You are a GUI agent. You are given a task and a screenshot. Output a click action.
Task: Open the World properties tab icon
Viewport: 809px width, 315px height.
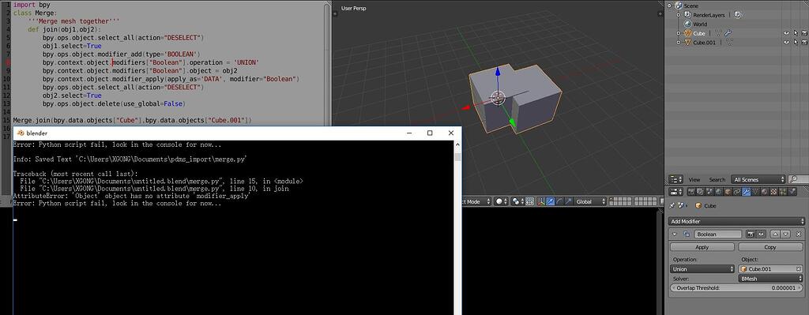coord(719,191)
